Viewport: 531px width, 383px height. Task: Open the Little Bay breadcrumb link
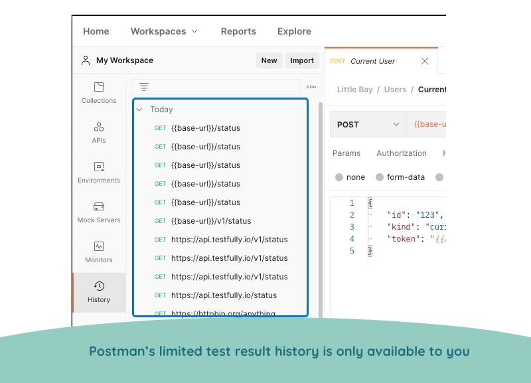[x=354, y=90]
